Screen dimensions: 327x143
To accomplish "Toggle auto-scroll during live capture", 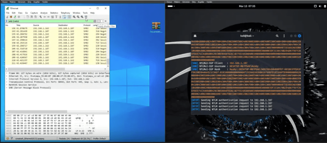I will pyautogui.click(x=64, y=16).
